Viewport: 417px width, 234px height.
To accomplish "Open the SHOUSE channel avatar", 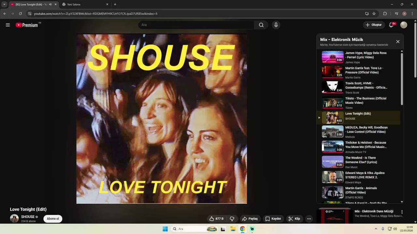I will 14,218.
